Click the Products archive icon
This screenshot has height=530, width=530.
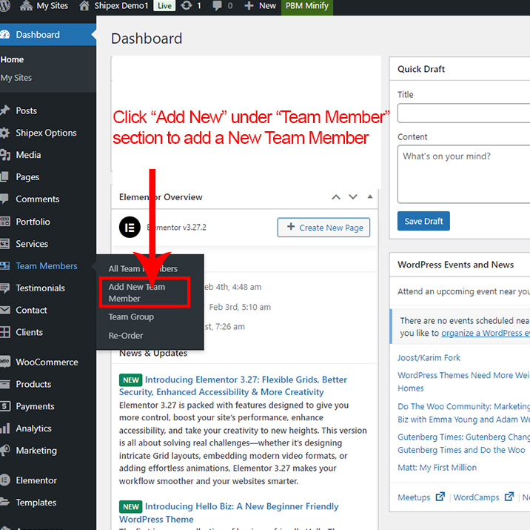point(5,384)
